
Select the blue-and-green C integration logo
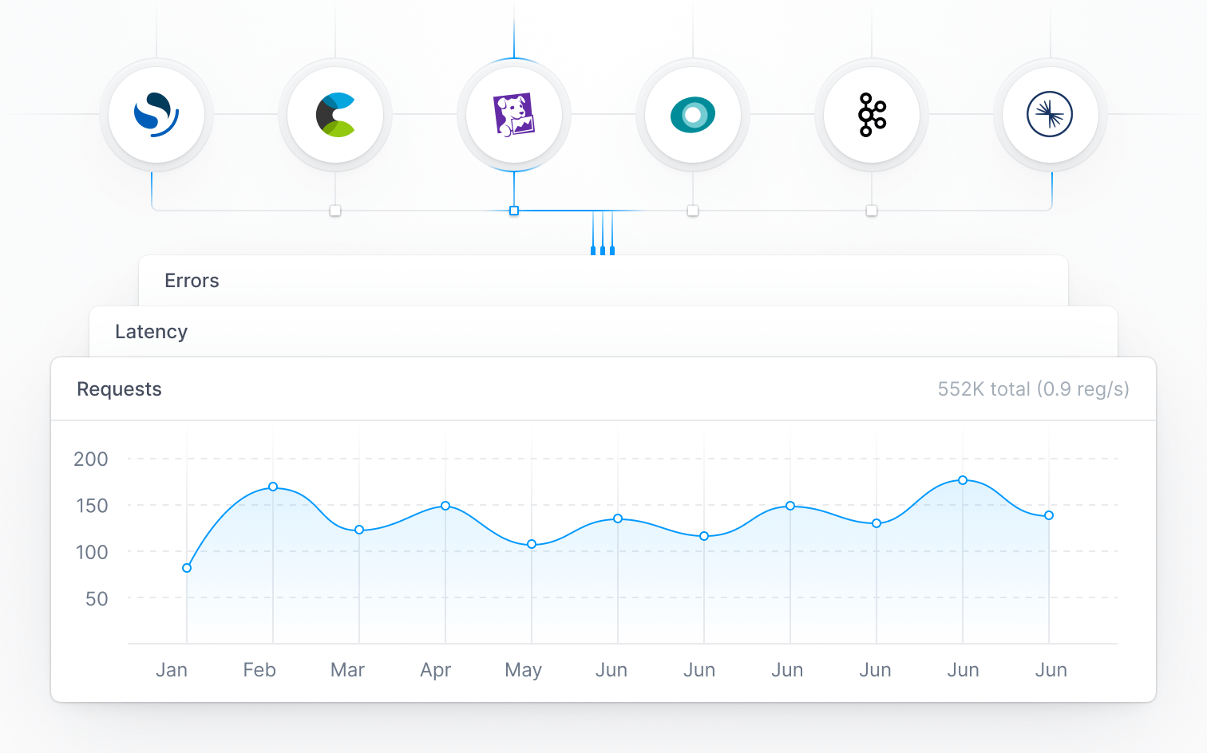(x=335, y=114)
